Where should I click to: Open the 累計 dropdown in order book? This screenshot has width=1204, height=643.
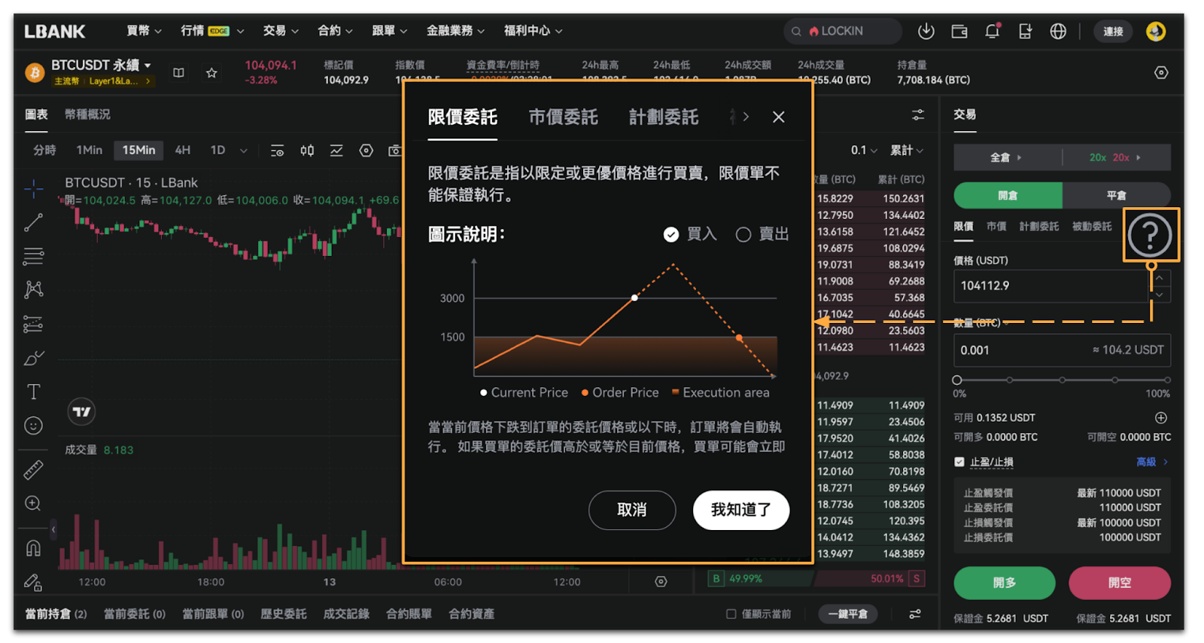pyautogui.click(x=906, y=151)
